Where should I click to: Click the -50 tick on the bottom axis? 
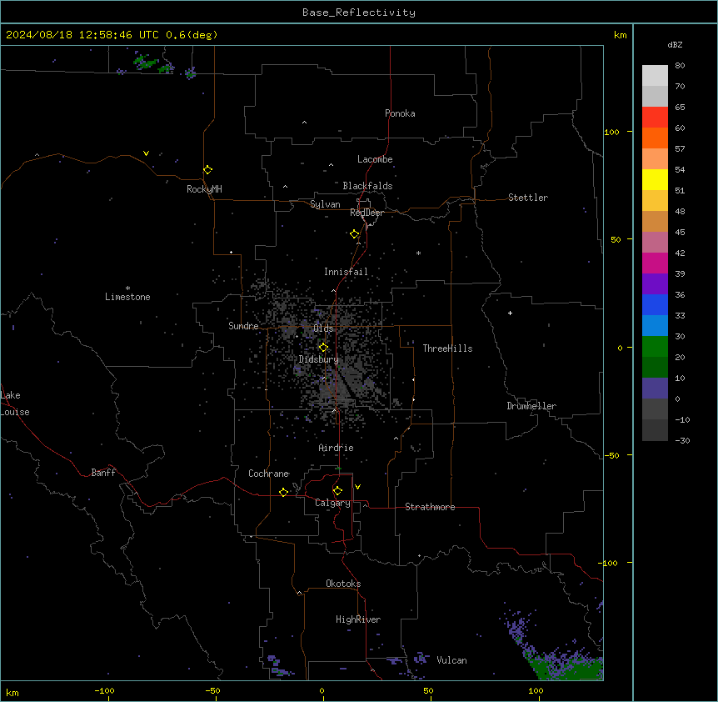click(212, 690)
